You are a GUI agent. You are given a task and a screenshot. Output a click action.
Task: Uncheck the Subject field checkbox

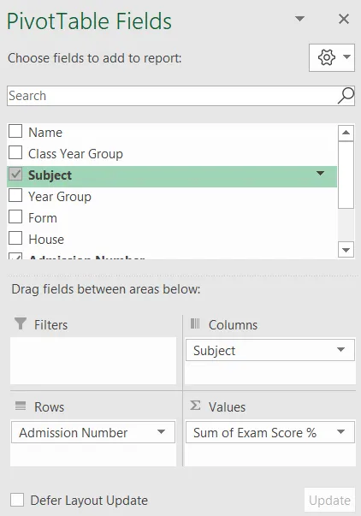15,174
